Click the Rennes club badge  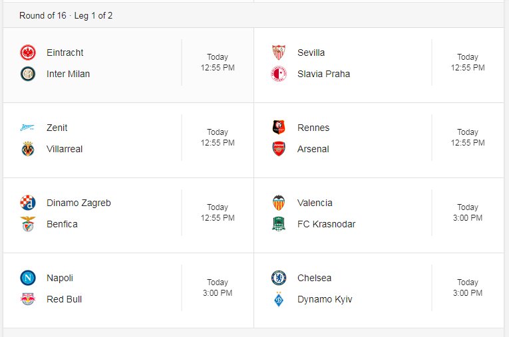click(279, 128)
